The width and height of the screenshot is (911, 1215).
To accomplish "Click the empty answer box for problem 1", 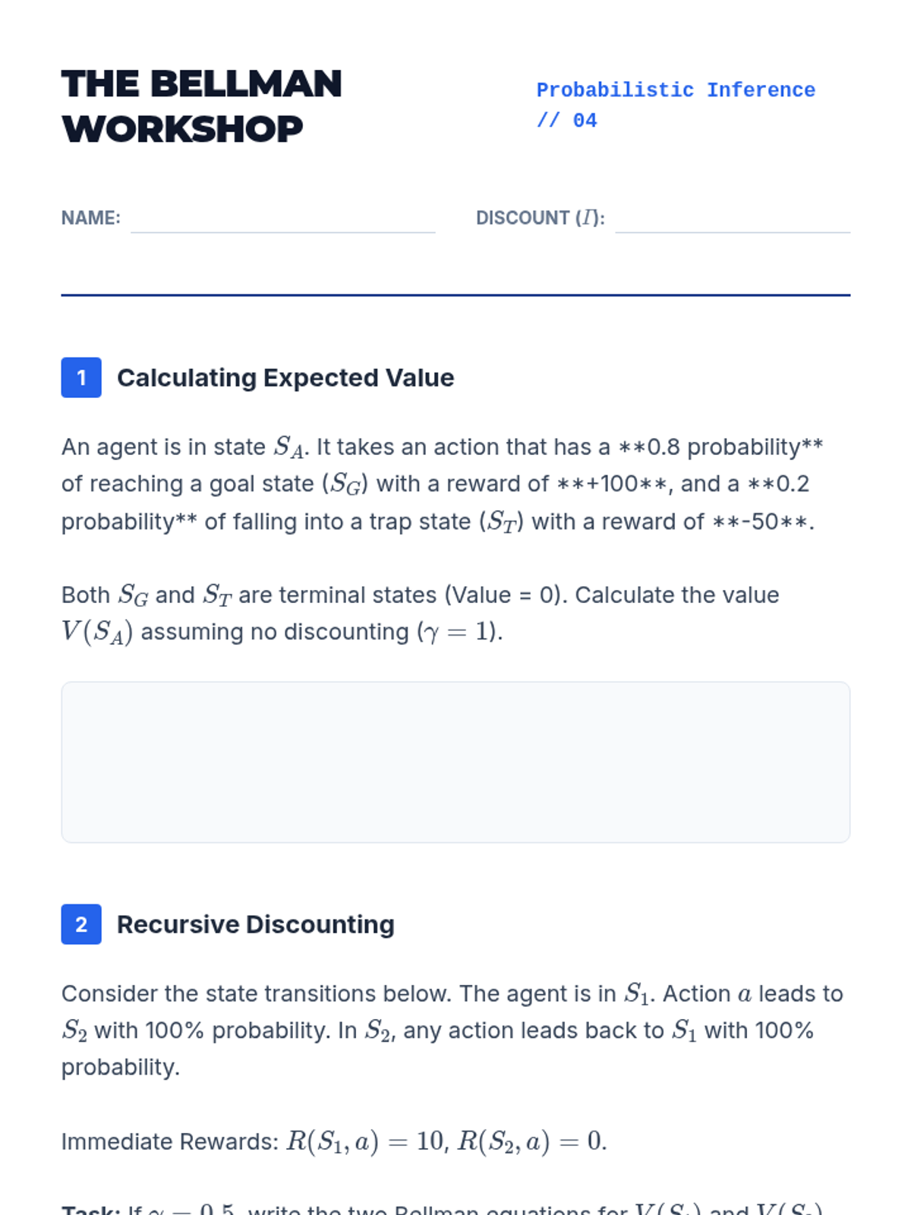I will tap(455, 762).
